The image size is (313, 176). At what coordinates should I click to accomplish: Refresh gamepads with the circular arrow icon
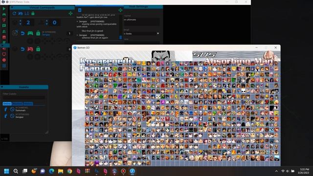coord(14,13)
